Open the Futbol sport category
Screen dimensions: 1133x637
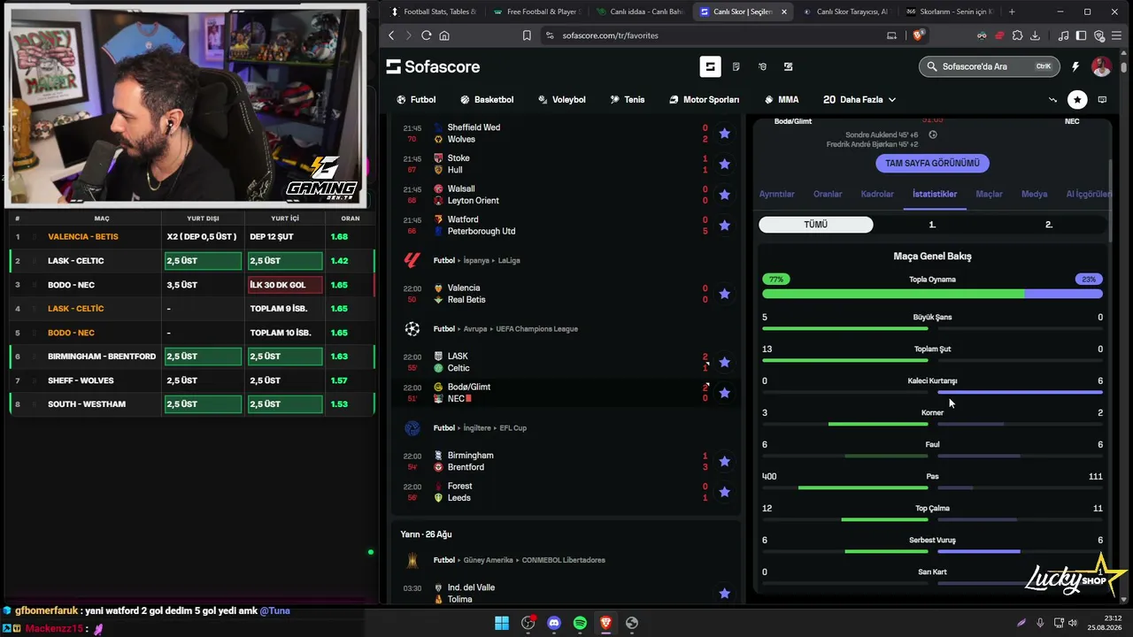pyautogui.click(x=416, y=100)
